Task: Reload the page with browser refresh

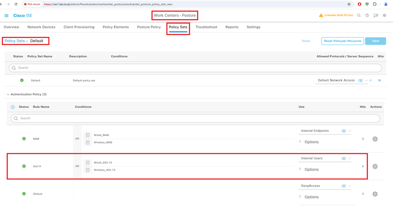Action: point(16,4)
